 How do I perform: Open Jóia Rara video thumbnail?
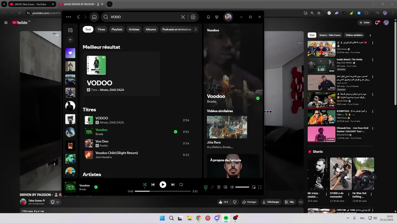click(227, 127)
